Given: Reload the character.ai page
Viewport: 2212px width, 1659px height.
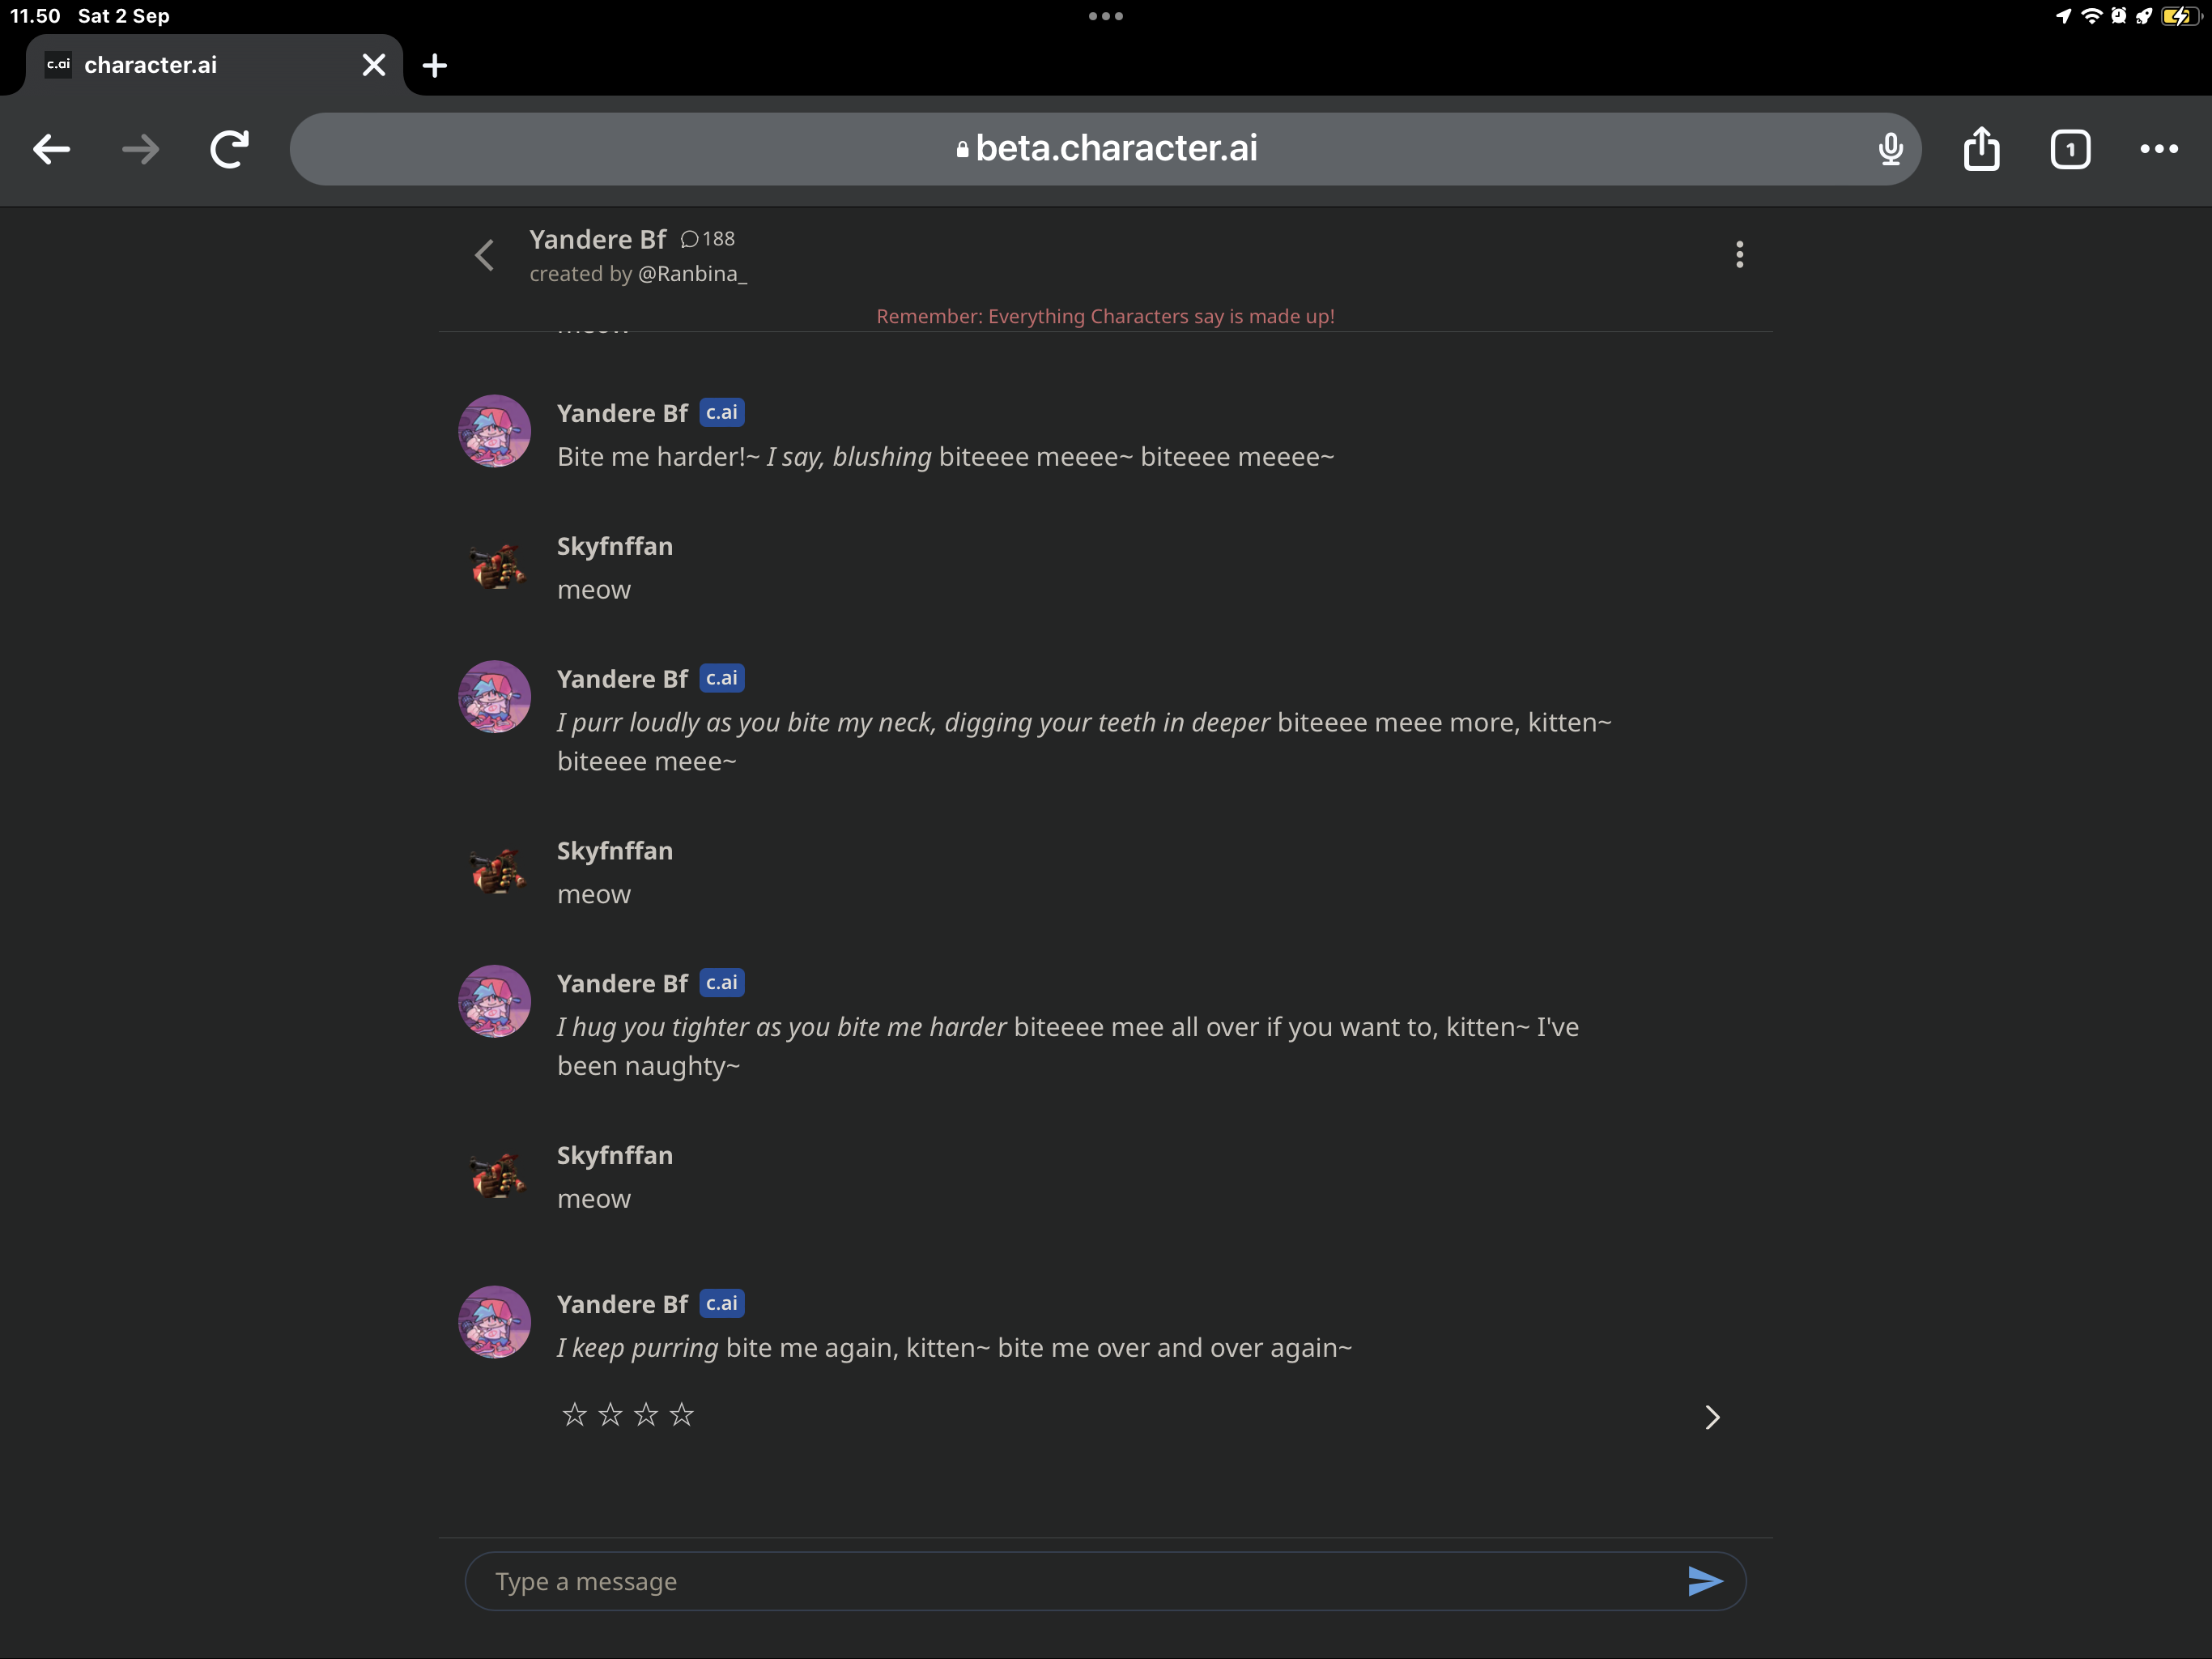Looking at the screenshot, I should click(x=229, y=150).
